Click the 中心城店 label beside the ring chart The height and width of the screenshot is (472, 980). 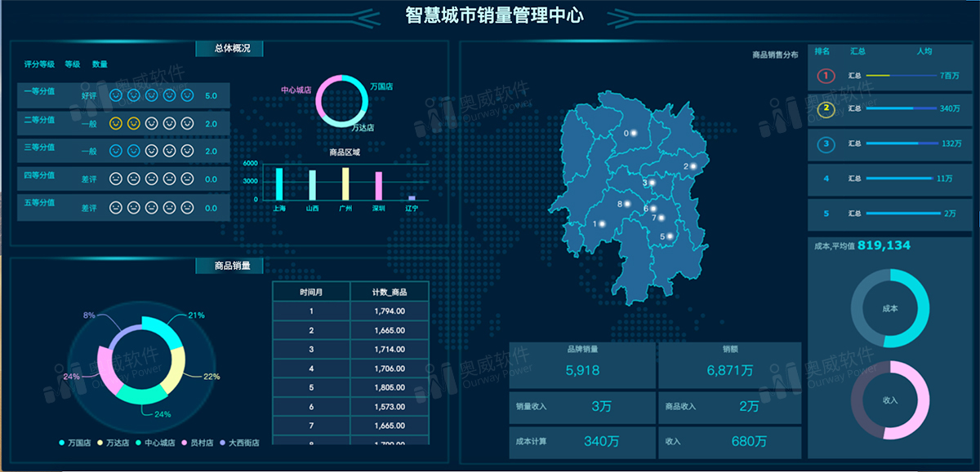296,90
